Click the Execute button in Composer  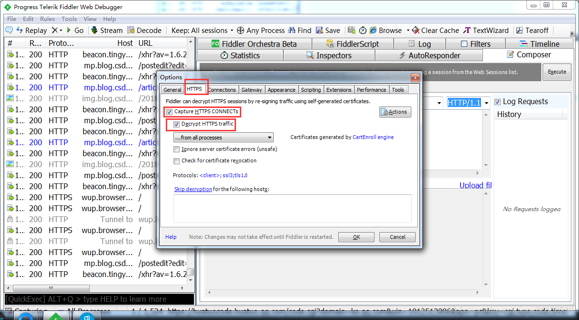557,72
